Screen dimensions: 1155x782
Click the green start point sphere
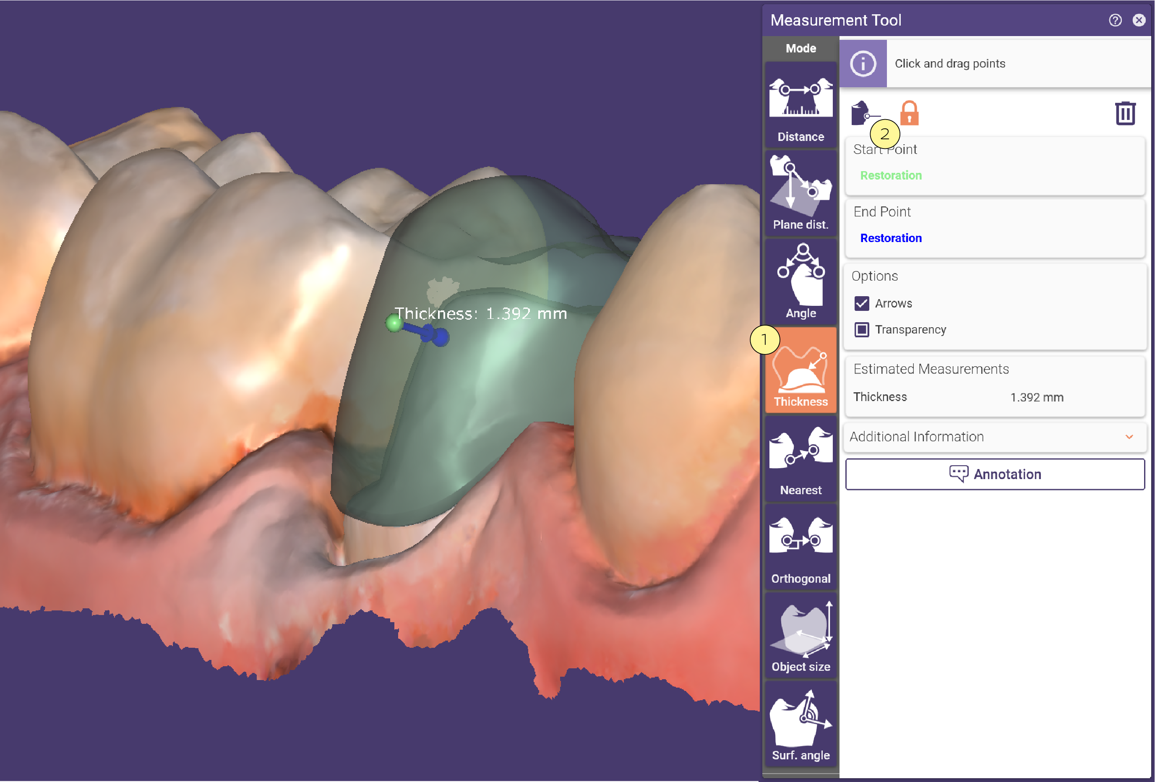(x=394, y=323)
